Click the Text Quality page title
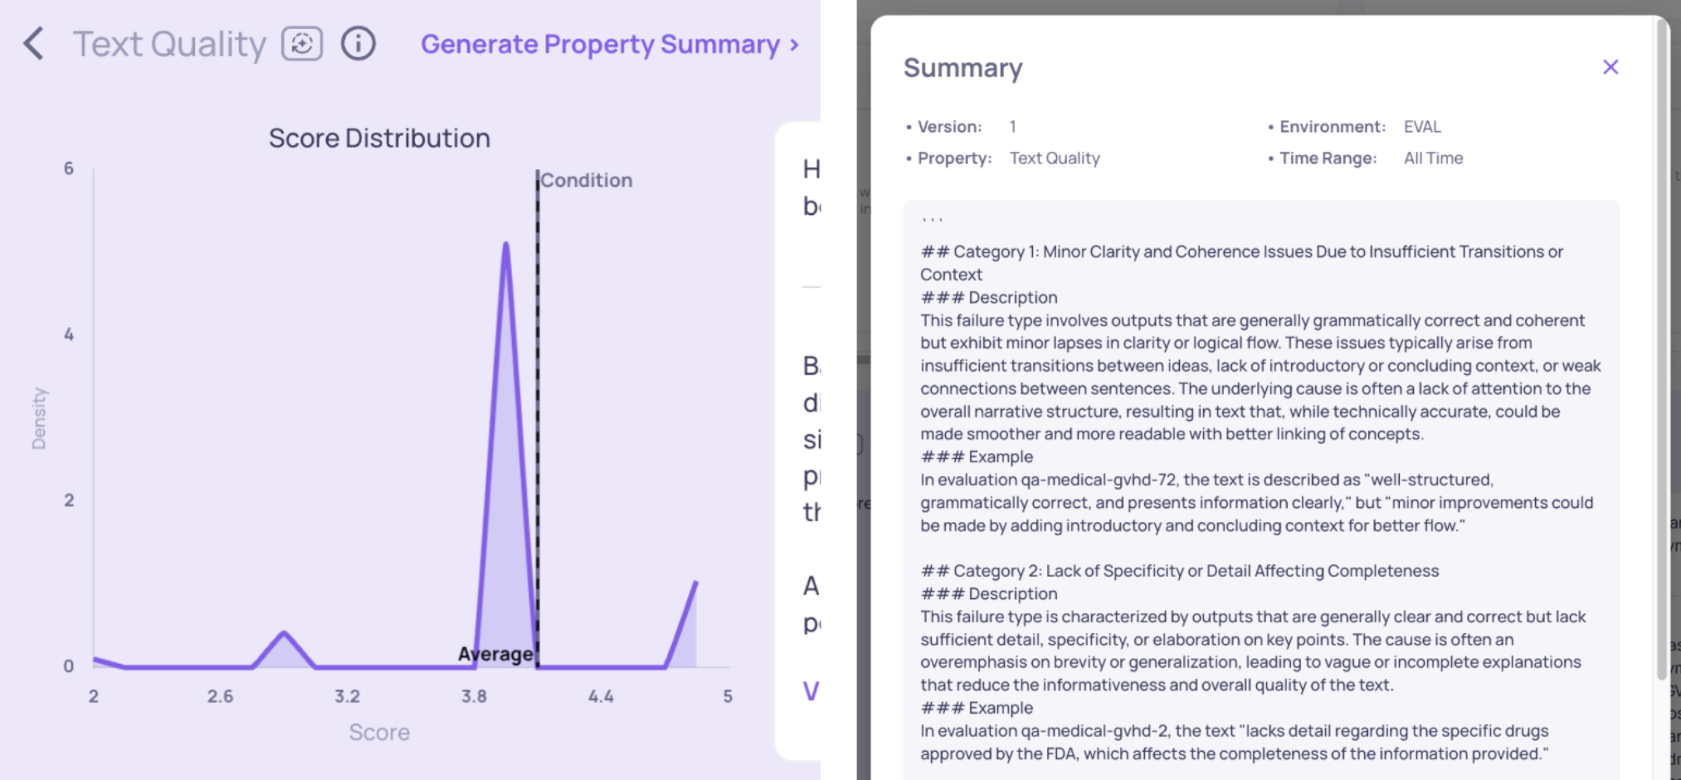Screen dimensions: 1681x780 tap(169, 44)
